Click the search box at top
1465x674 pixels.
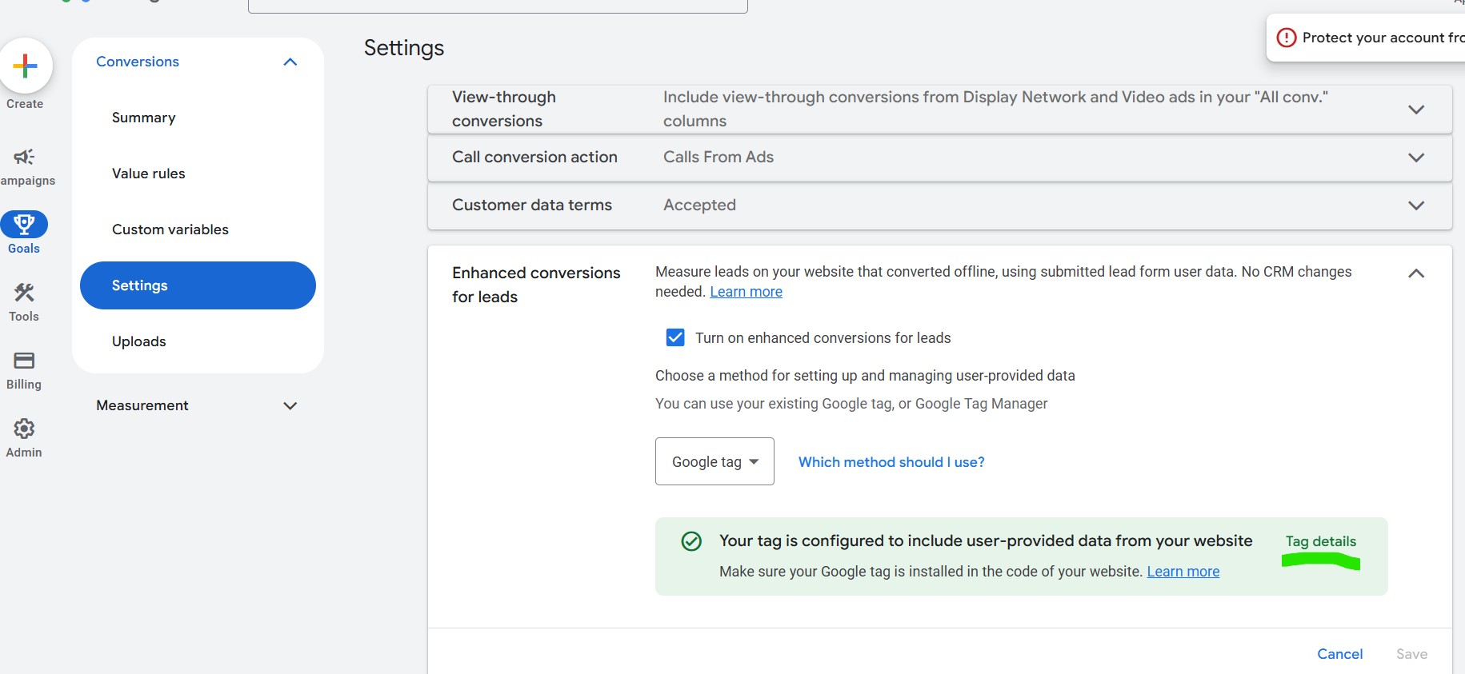point(498,6)
